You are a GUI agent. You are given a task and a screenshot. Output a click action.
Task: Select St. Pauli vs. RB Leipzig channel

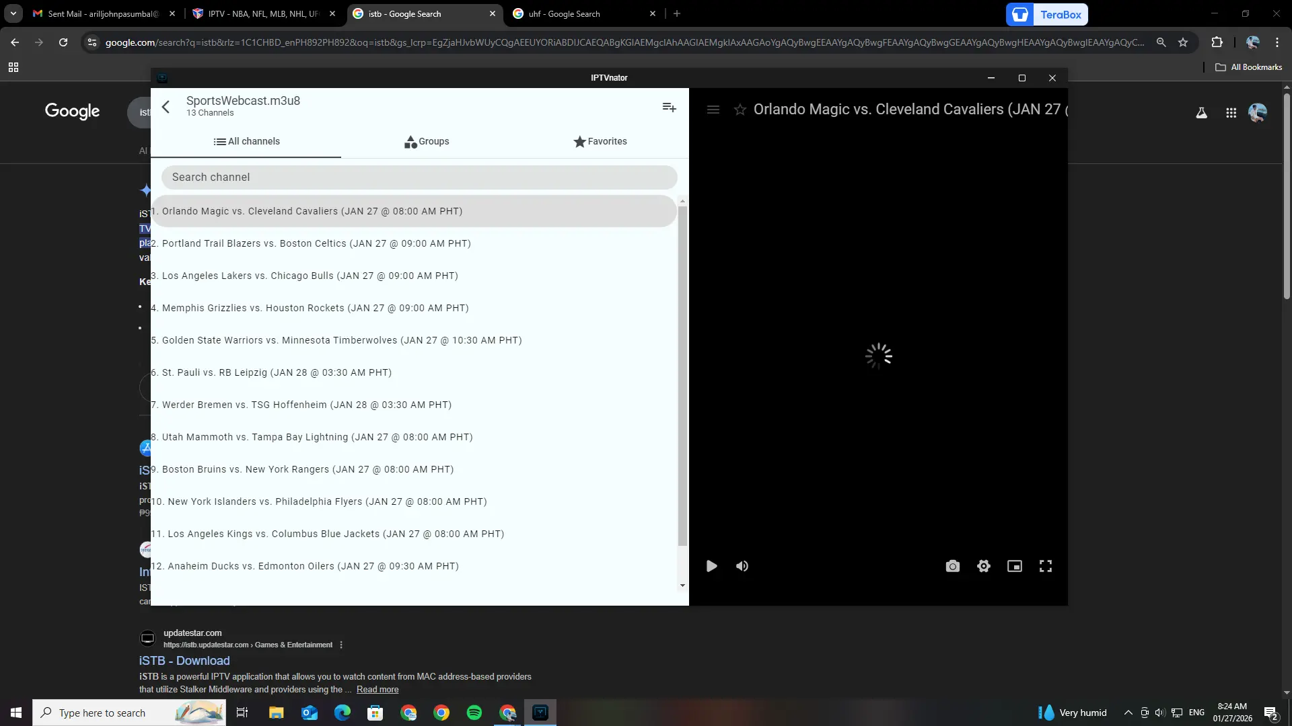pyautogui.click(x=413, y=372)
